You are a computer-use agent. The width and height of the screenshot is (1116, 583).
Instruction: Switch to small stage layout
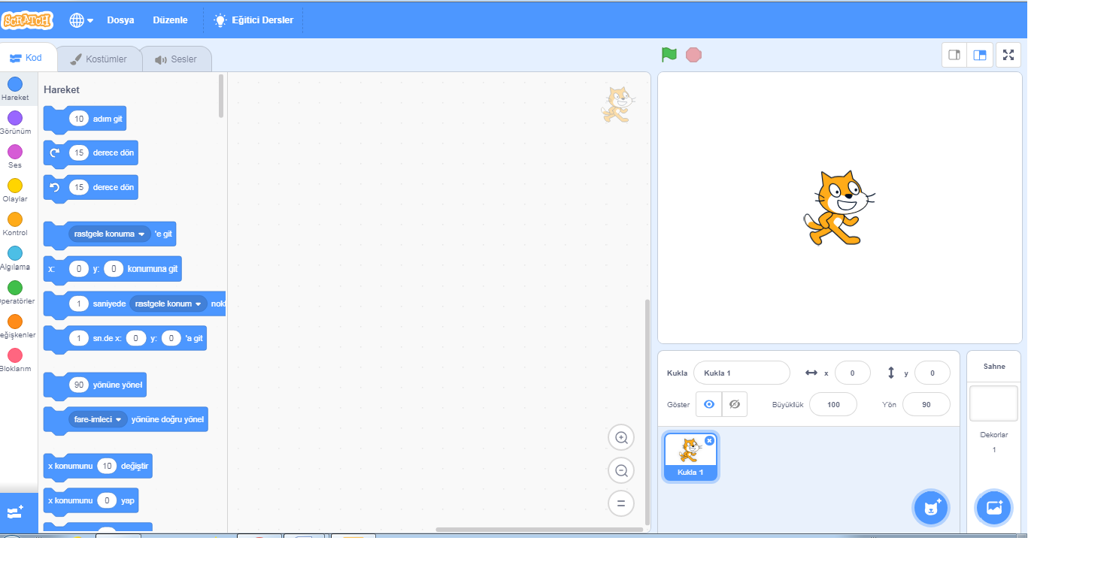click(955, 55)
